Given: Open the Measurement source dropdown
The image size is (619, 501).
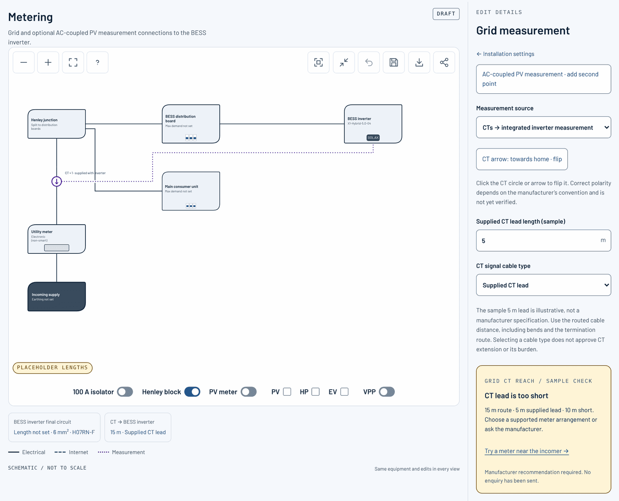Looking at the screenshot, I should [543, 127].
